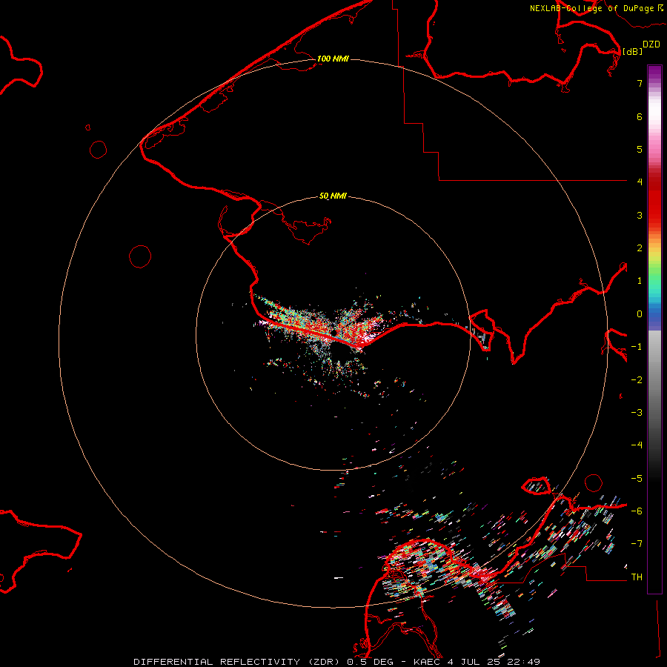
Task: Click the "50 NMI" range ring label
Action: 333,196
